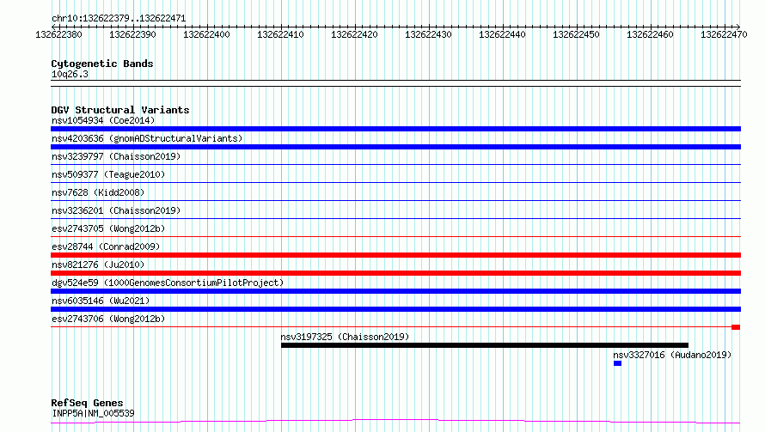Click ruler coordinate 132622440

502,34
